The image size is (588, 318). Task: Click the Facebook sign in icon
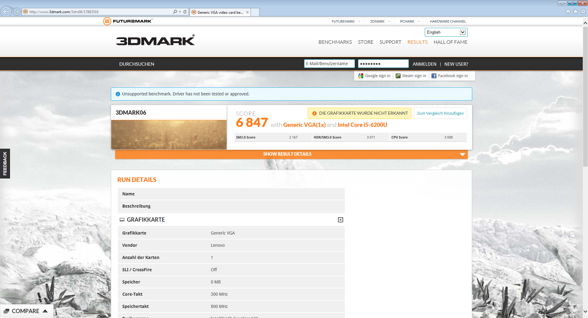434,76
